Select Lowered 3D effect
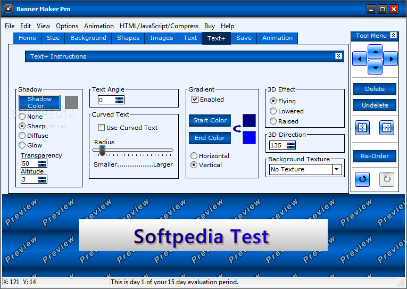Viewport: 407px width, 289px height. pos(273,111)
